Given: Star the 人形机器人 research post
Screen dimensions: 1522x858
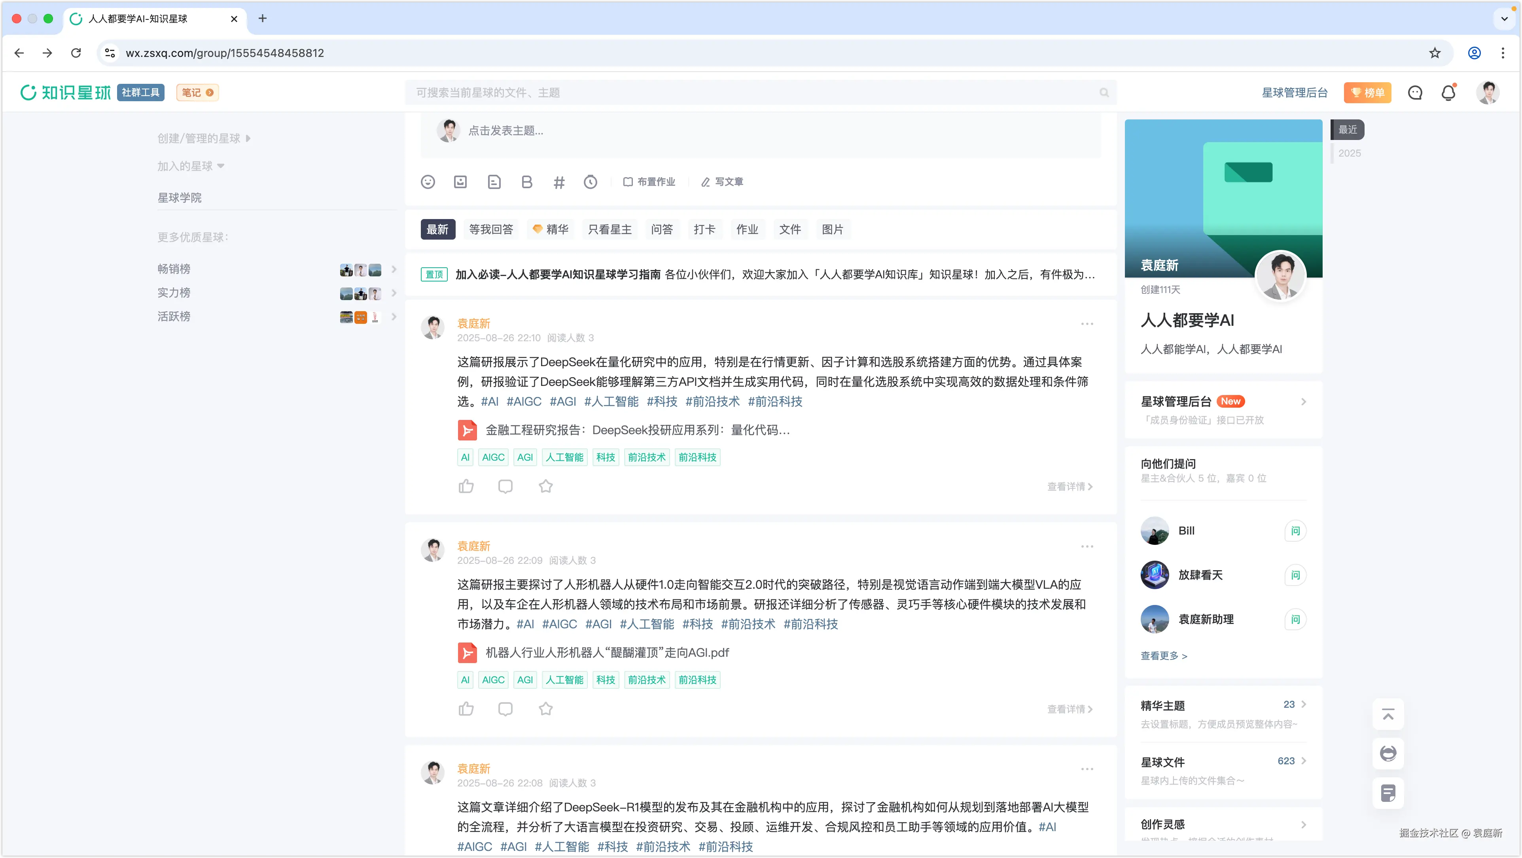Looking at the screenshot, I should (x=545, y=709).
